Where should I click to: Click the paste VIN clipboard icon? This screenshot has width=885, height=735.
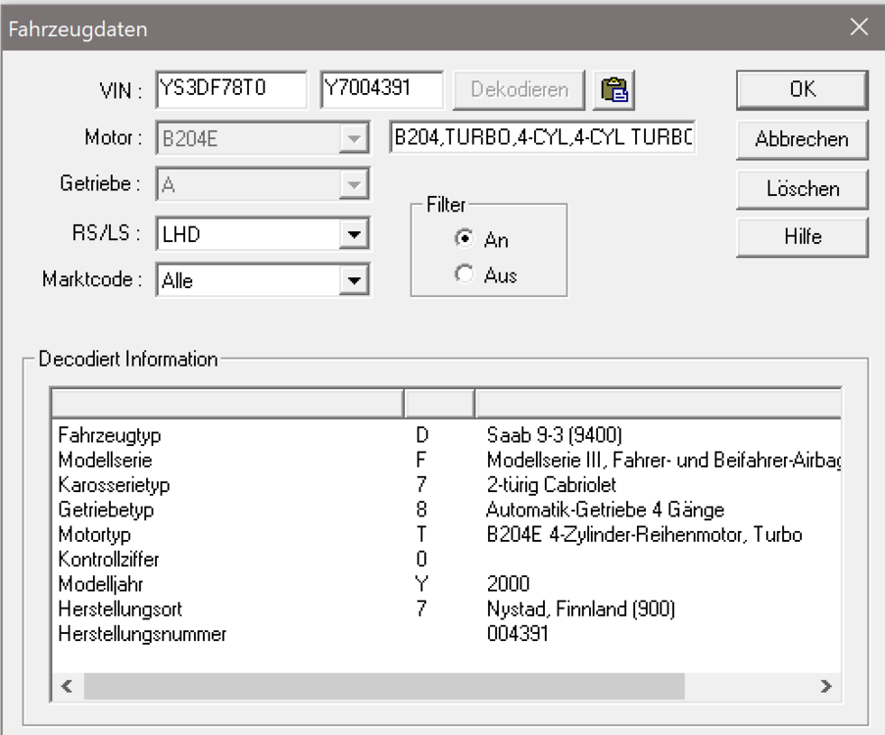(x=615, y=90)
